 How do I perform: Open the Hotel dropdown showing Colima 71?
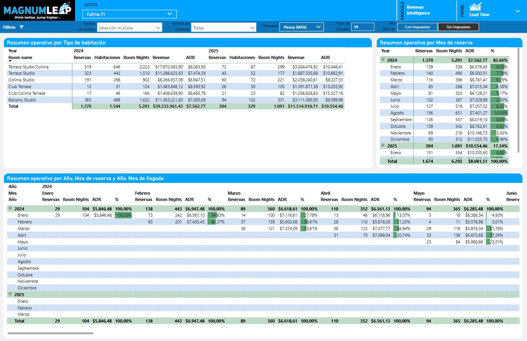[129, 14]
